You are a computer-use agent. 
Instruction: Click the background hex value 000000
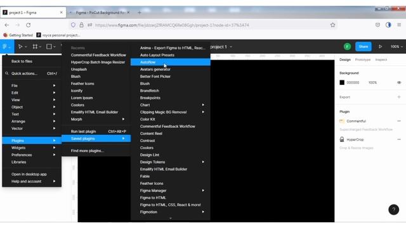point(353,82)
